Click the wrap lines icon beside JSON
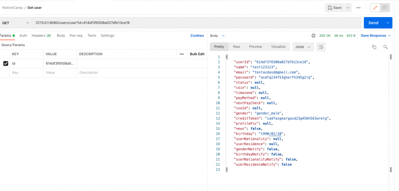Viewport: 399px width, 191px height. point(321,47)
